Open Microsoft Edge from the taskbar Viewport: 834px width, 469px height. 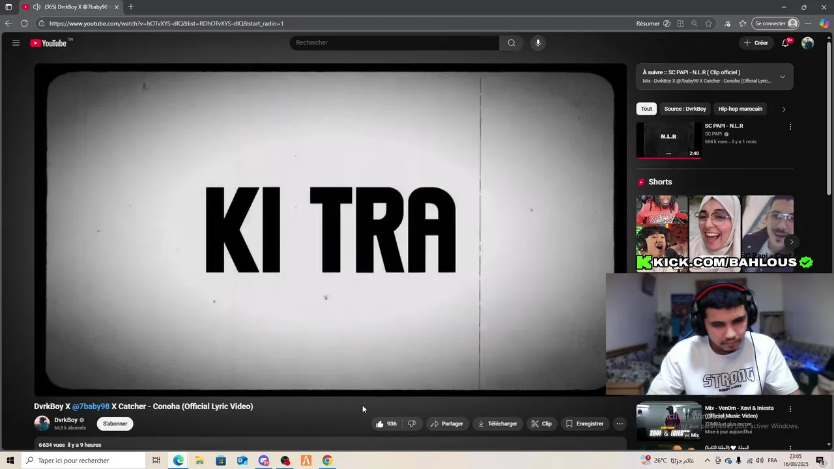[178, 461]
